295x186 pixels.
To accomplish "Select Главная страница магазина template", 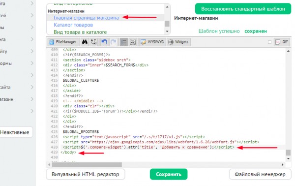I will [86, 18].
